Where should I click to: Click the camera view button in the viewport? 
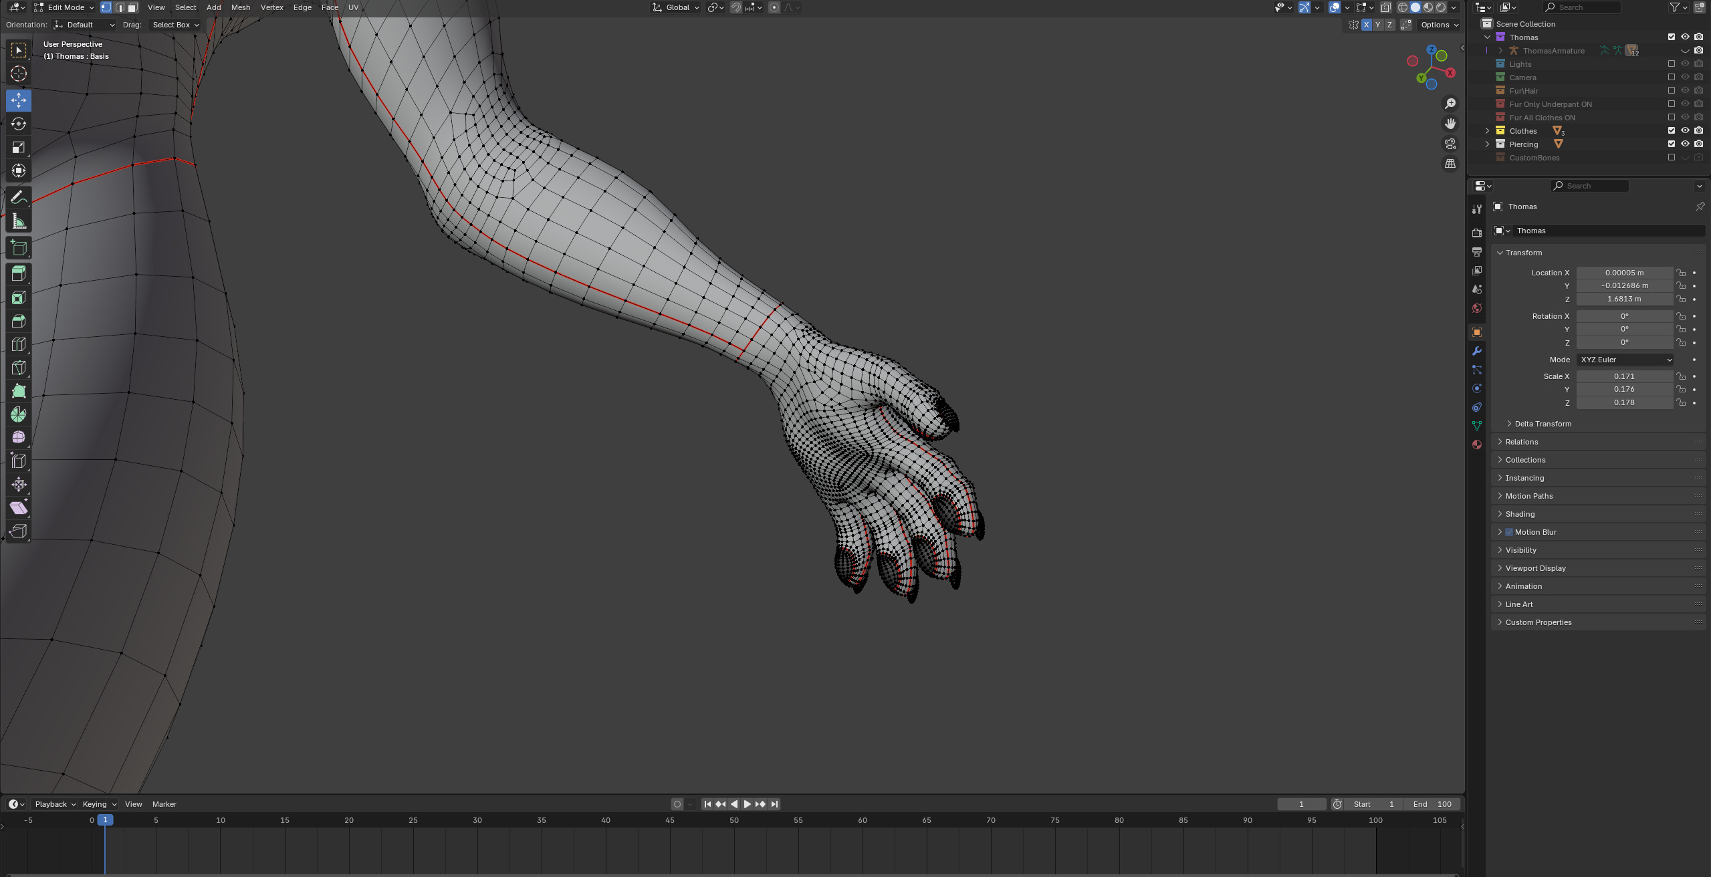1450,144
